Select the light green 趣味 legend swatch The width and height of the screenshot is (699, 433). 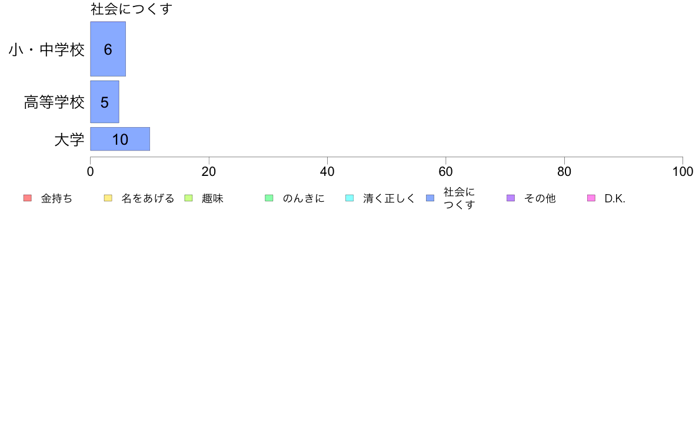tap(188, 198)
